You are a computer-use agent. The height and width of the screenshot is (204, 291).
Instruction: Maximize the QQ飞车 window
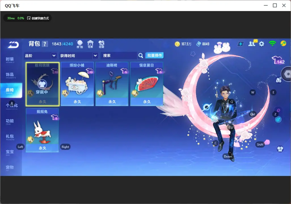tap(275, 6)
